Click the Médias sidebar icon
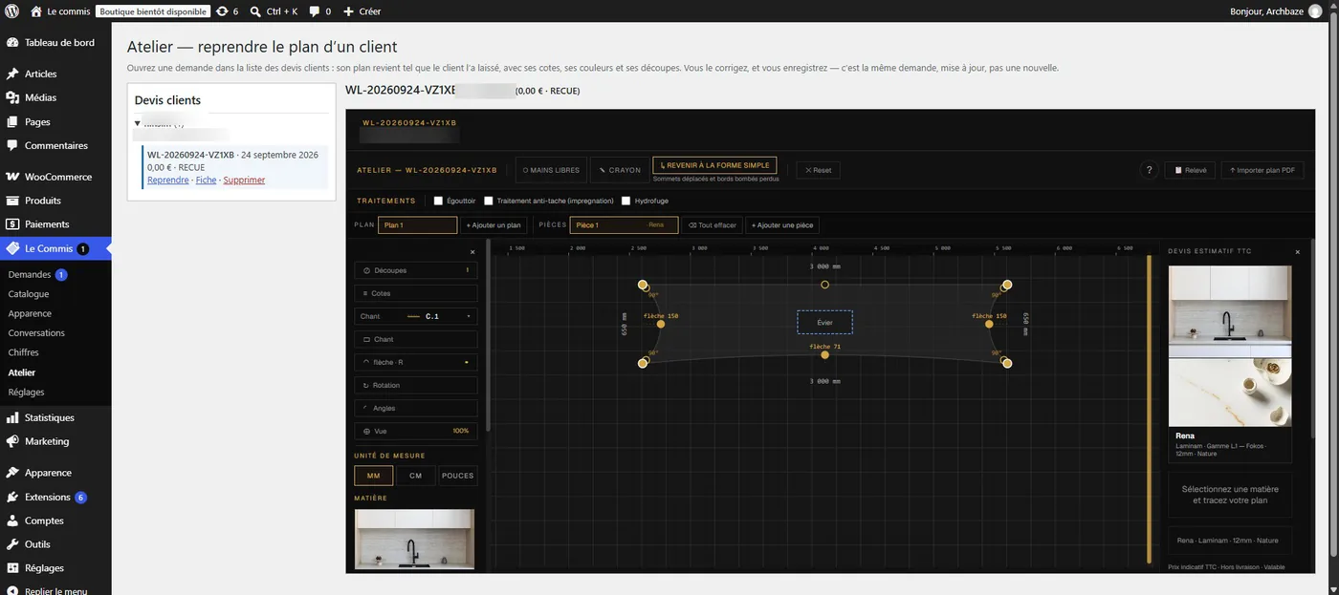Screen dimensions: 1339x595 click(12, 97)
